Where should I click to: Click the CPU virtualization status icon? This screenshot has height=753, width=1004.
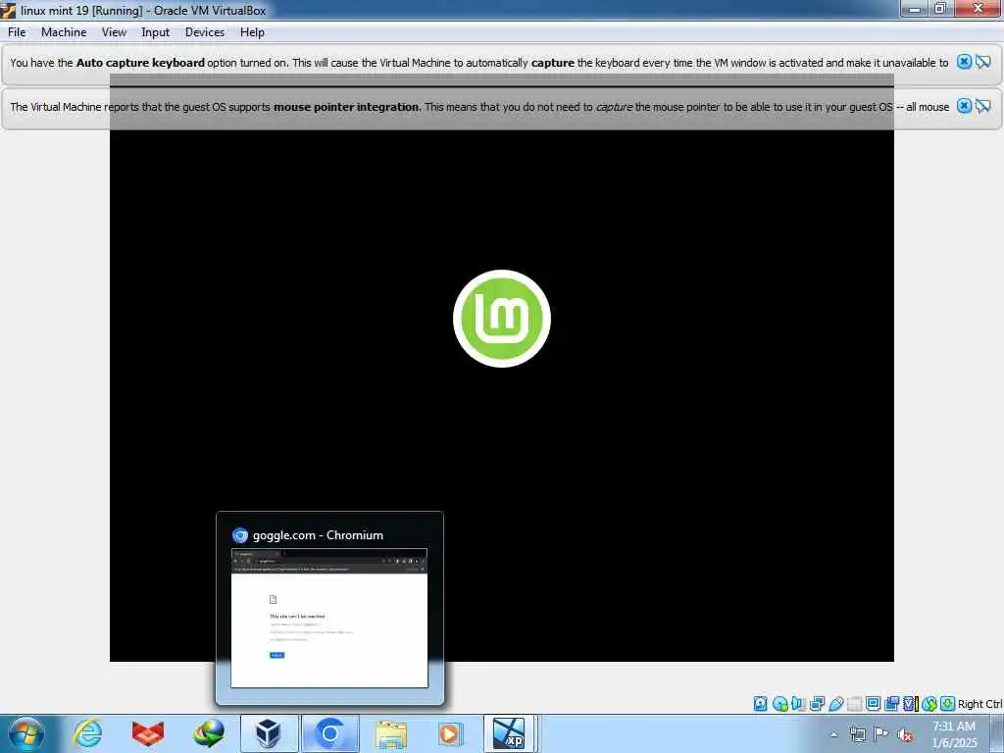[911, 704]
